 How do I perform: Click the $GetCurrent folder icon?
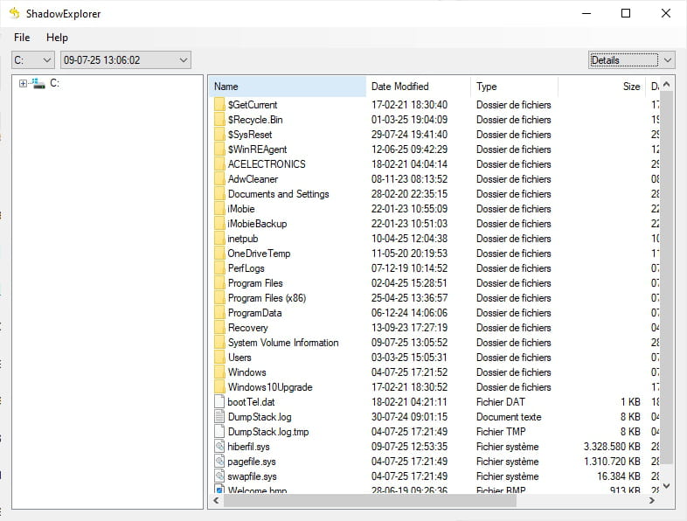point(219,105)
